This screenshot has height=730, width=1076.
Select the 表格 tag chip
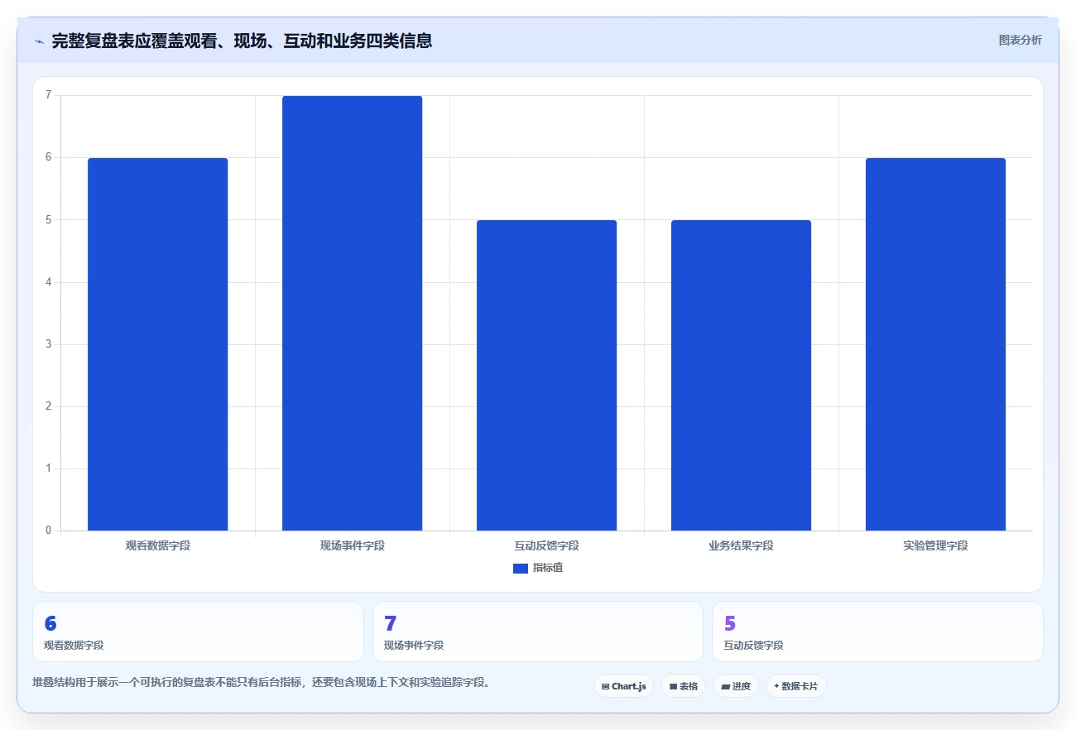(x=683, y=686)
